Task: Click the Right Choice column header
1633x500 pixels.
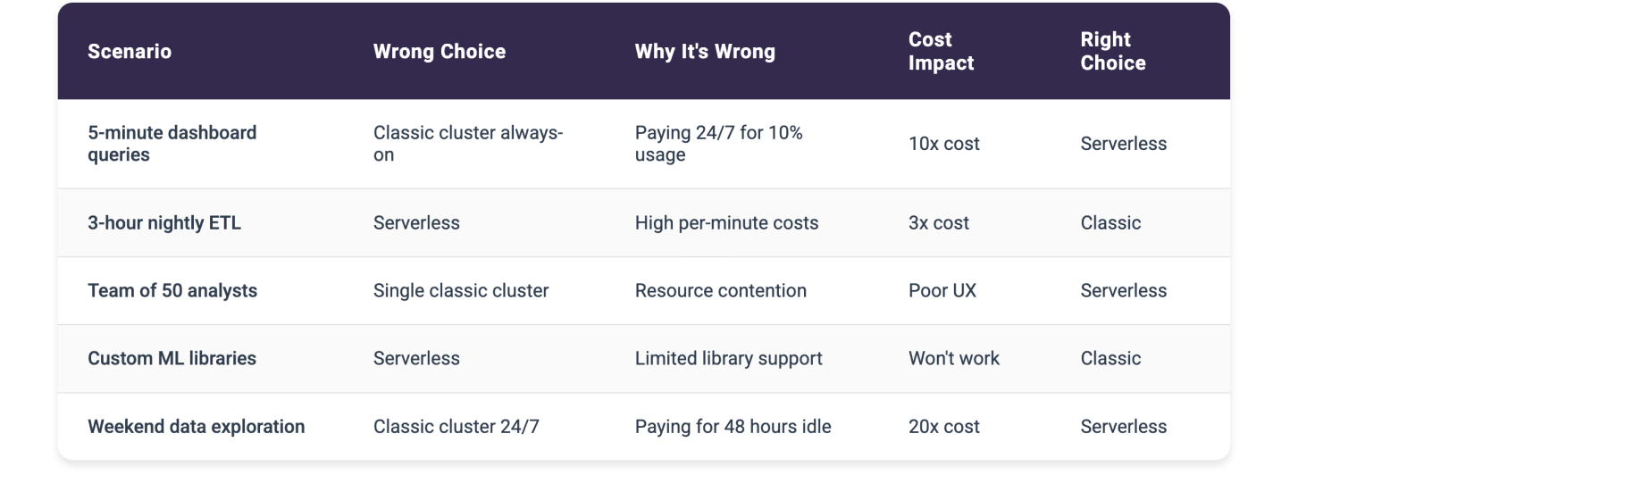Action: point(1112,51)
